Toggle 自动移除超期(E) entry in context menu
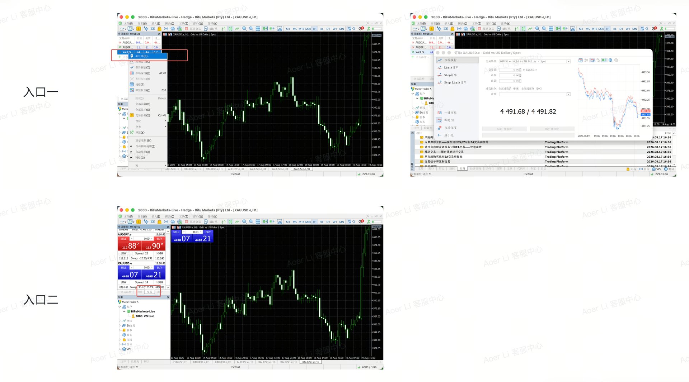 (148, 146)
